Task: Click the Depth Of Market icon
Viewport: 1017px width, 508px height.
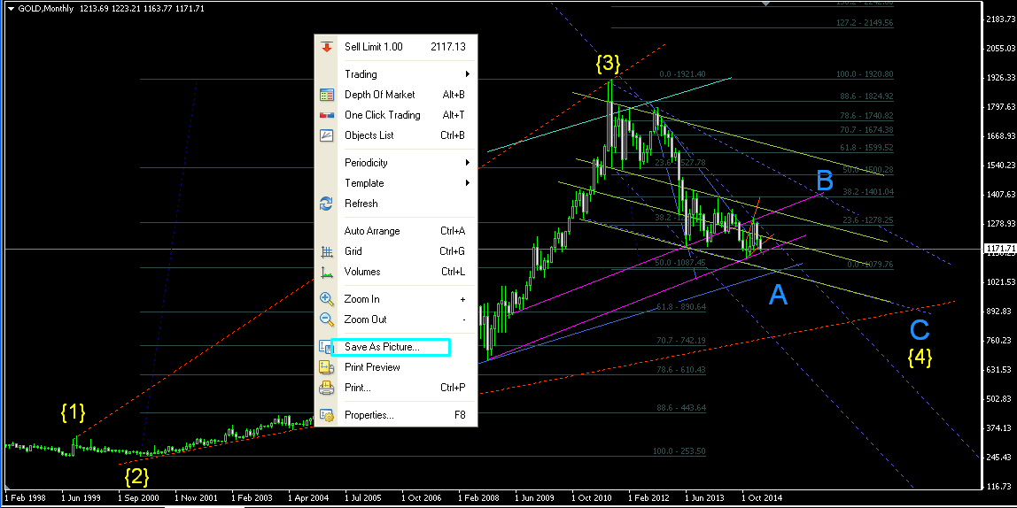Action: (x=326, y=95)
